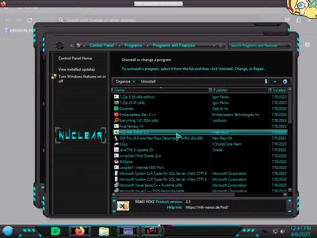Click Uninstall in the toolbar
This screenshot has height=238, width=317.
(148, 82)
